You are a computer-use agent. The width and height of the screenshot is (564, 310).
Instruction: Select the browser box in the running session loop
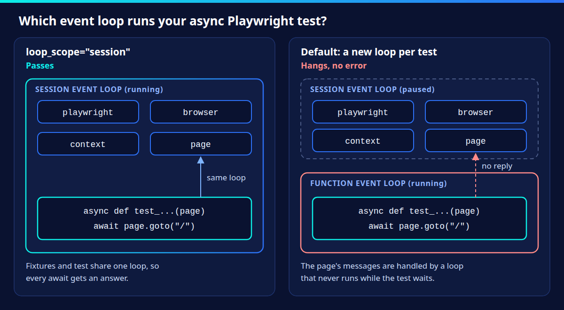point(201,112)
